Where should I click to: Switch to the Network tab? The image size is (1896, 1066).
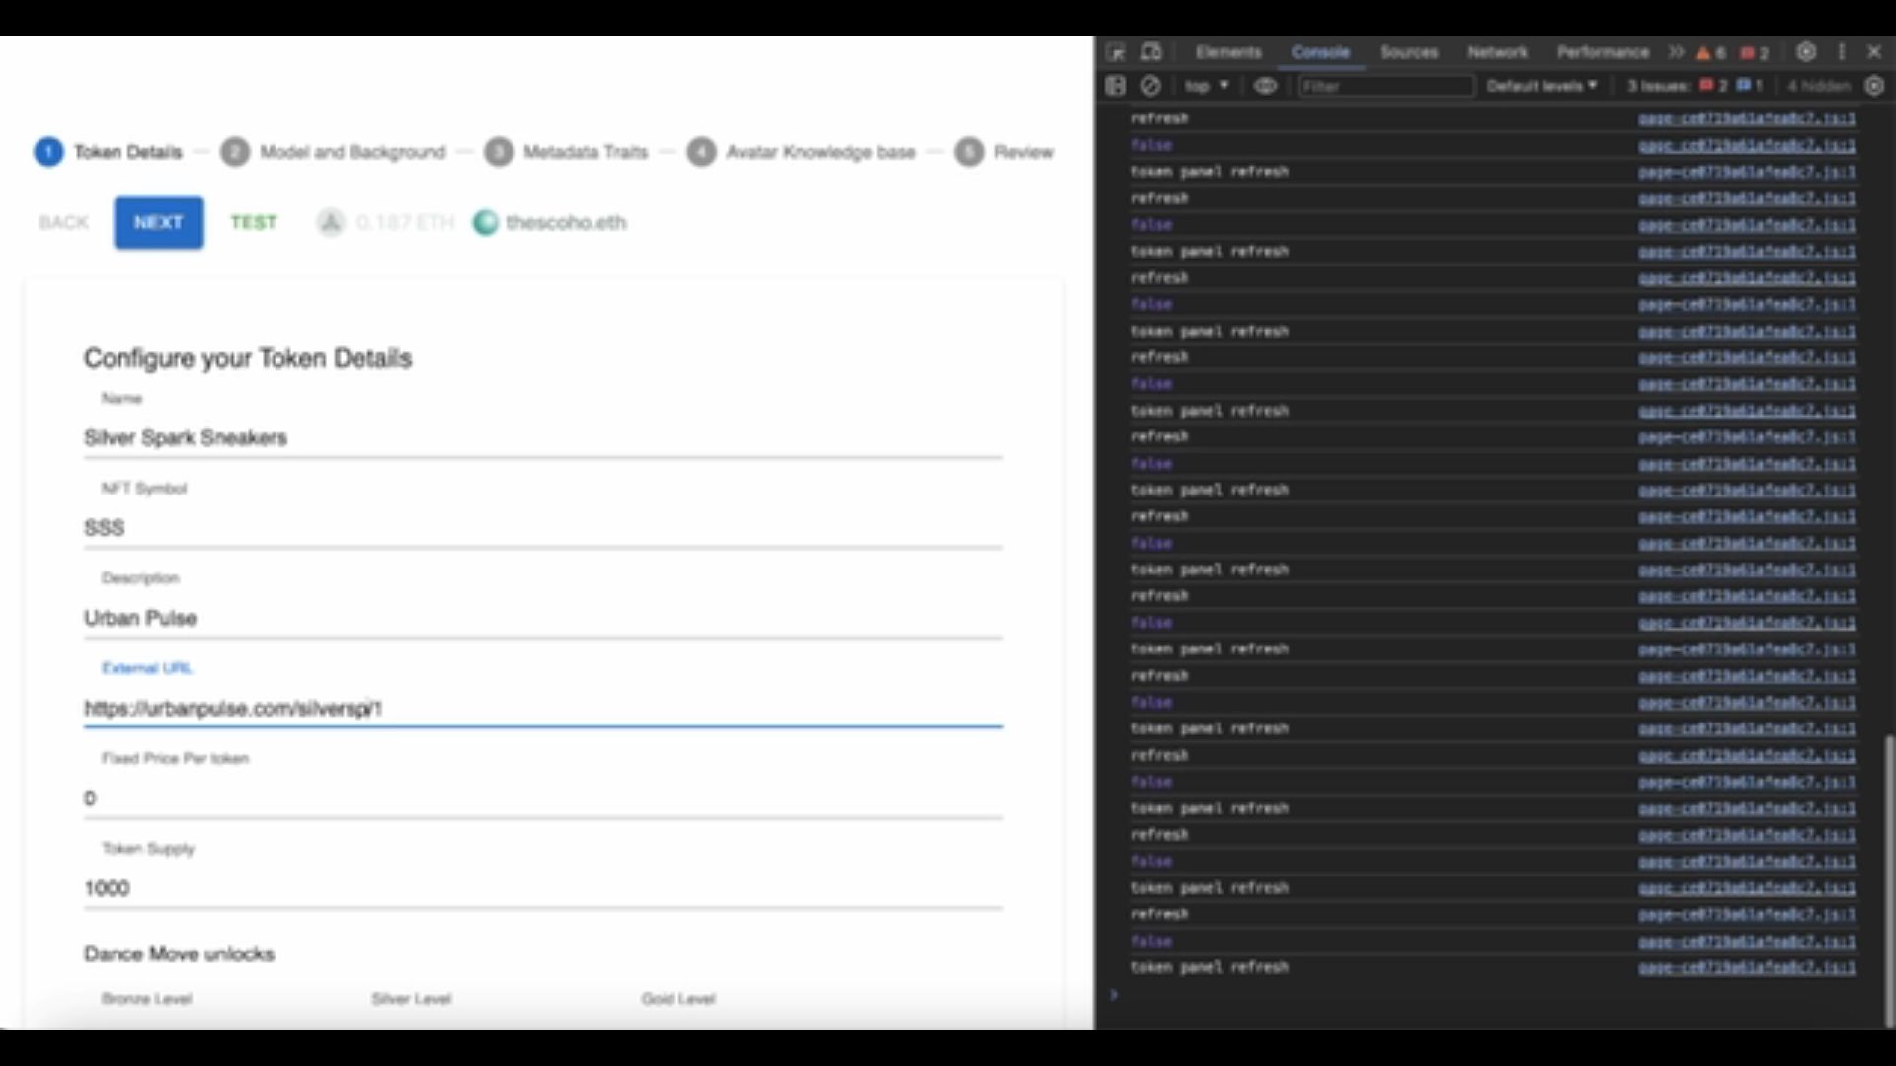click(1497, 52)
